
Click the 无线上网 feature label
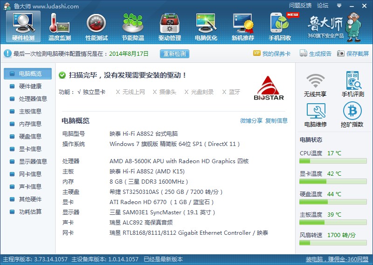pos(131,92)
